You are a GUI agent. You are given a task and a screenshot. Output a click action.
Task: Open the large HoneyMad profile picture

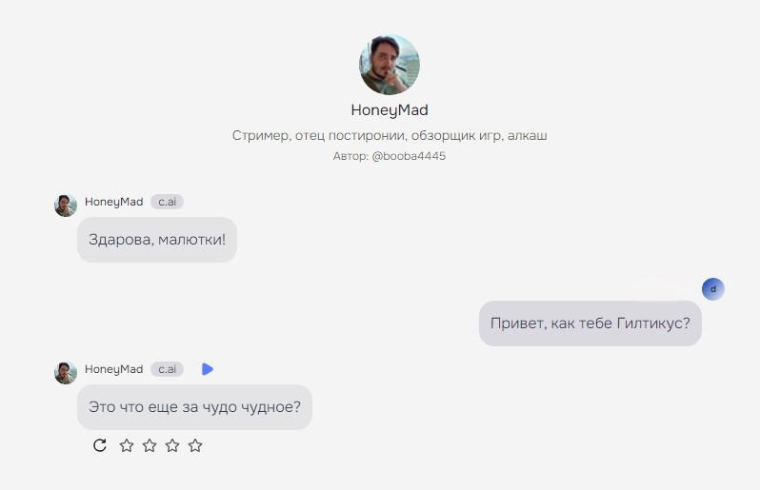click(x=390, y=65)
